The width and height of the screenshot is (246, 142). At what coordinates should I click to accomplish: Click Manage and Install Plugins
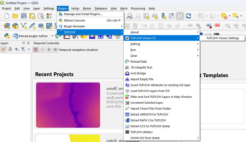point(83,14)
